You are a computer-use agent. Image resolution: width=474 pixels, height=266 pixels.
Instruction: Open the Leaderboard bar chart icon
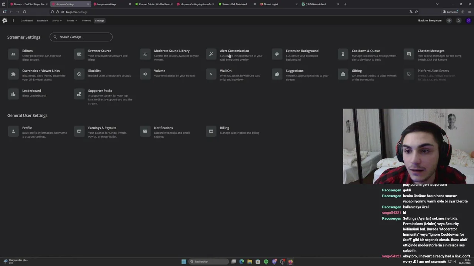tap(13, 94)
